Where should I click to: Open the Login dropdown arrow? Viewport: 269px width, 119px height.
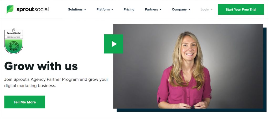[x=212, y=10]
